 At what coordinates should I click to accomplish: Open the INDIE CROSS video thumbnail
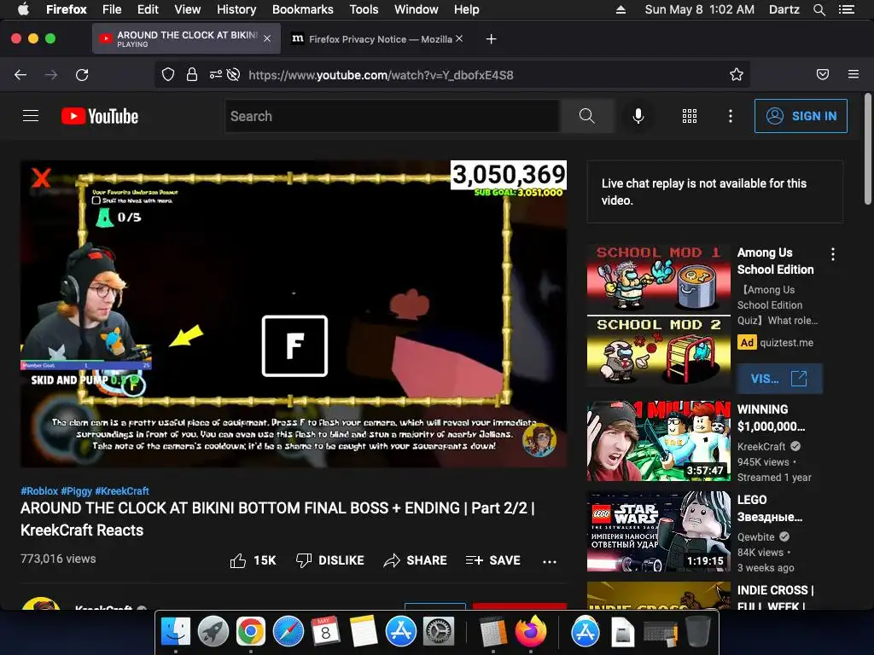[x=658, y=594]
